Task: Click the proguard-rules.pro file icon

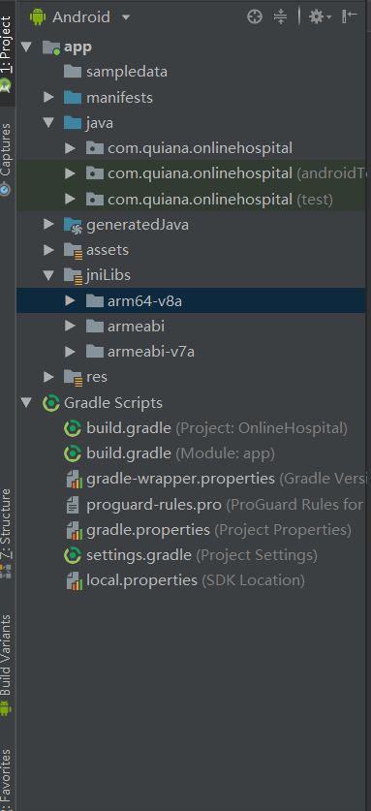Action: pyautogui.click(x=73, y=504)
